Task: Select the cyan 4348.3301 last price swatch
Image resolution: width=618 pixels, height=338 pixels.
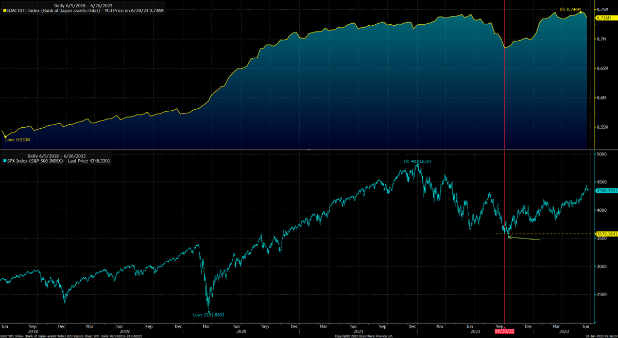Action: (605, 191)
